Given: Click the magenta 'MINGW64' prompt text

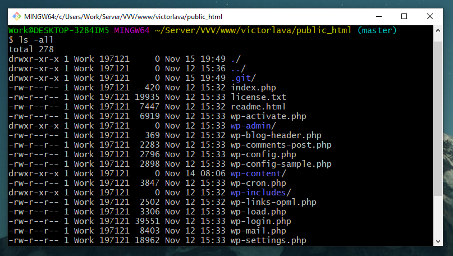Looking at the screenshot, I should click(x=132, y=30).
